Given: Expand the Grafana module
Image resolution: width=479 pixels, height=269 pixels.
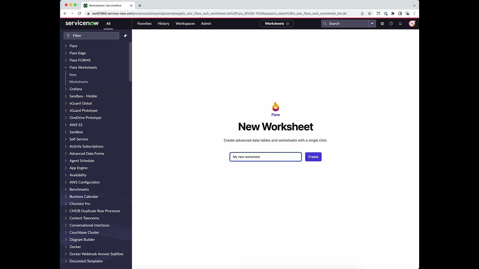Looking at the screenshot, I should (66, 89).
